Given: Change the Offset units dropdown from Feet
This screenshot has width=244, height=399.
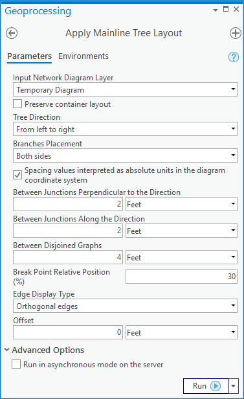Looking at the screenshot, I should [181, 332].
